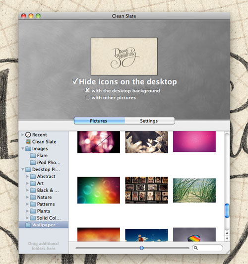The image size is (248, 264).
Task: Select the Abstract folder label
Action: (46, 176)
